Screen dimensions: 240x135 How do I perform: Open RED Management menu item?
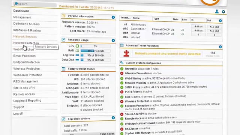(x=26, y=81)
